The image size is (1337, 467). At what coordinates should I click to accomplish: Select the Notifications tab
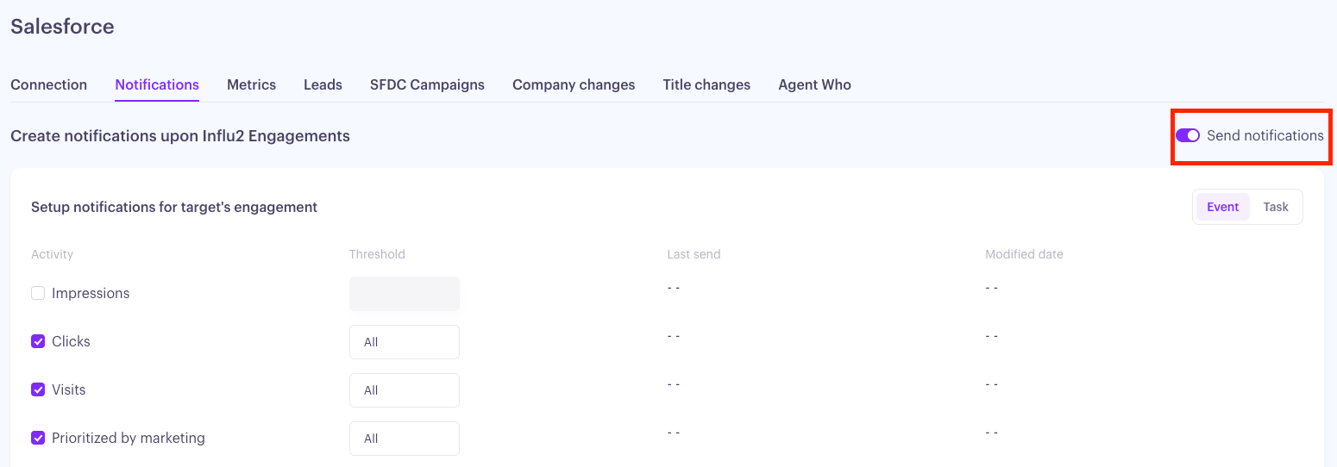tap(157, 84)
